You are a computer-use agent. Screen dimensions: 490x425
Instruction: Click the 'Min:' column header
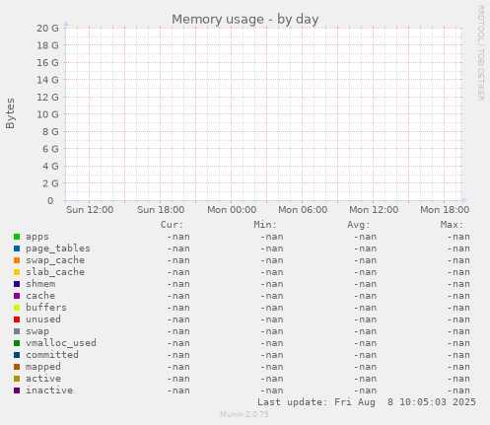tap(265, 225)
